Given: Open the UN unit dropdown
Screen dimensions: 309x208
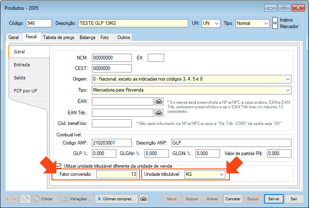Looking at the screenshot, I should [216, 23].
